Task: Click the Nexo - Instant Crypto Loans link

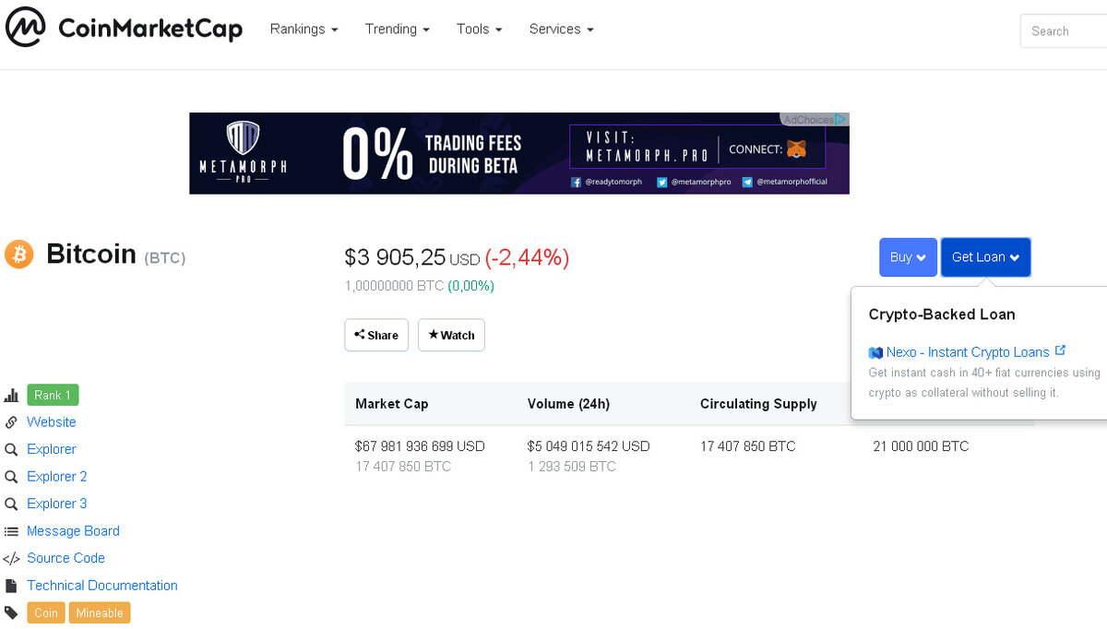Action: coord(968,352)
